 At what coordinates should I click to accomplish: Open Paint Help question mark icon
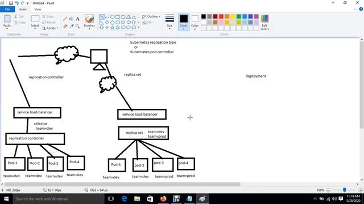tap(361, 9)
